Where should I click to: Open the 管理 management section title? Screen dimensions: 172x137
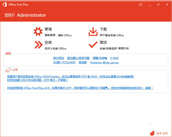pos(48,29)
